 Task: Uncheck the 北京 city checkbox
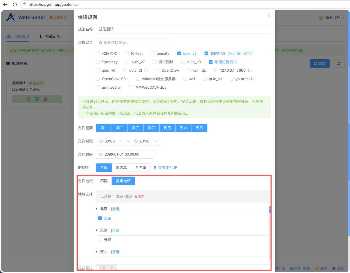pos(100,218)
